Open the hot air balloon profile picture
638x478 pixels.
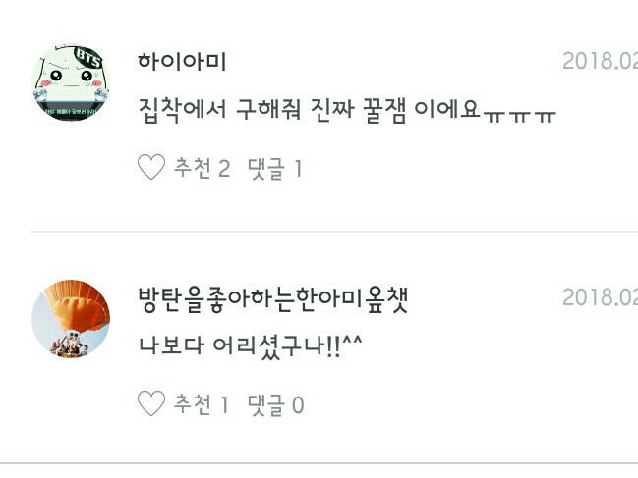tap(71, 319)
